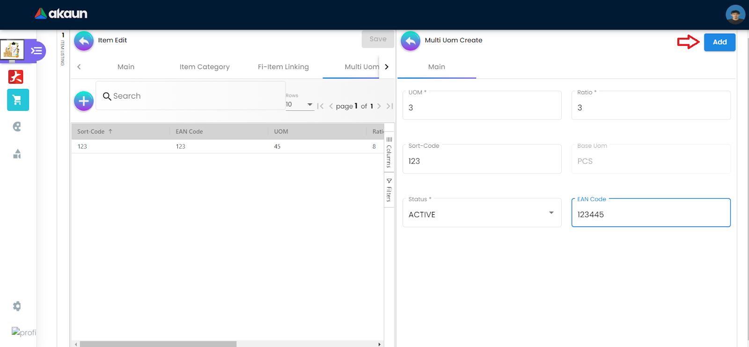
Task: Click the red PDF-style sidebar icon
Action: (16, 77)
